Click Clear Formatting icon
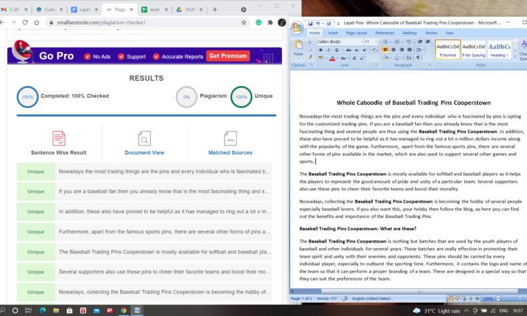This screenshot has width=527, height=316. pyautogui.click(x=374, y=50)
